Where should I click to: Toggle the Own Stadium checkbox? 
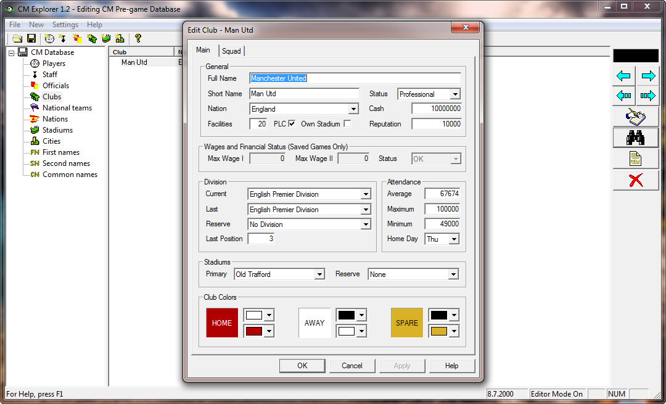point(347,123)
